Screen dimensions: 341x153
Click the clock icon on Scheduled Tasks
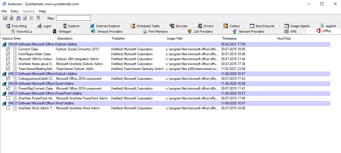(x=133, y=26)
